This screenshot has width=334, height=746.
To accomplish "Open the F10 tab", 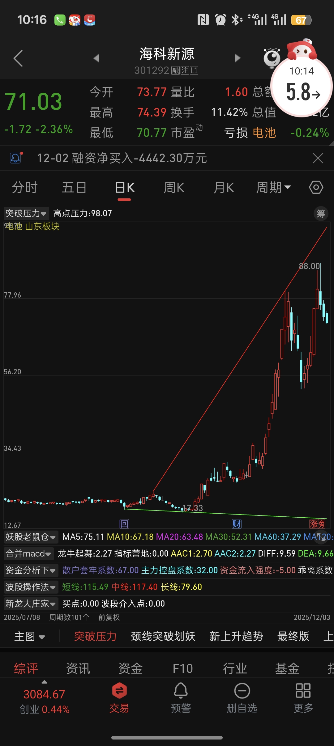I will (183, 668).
